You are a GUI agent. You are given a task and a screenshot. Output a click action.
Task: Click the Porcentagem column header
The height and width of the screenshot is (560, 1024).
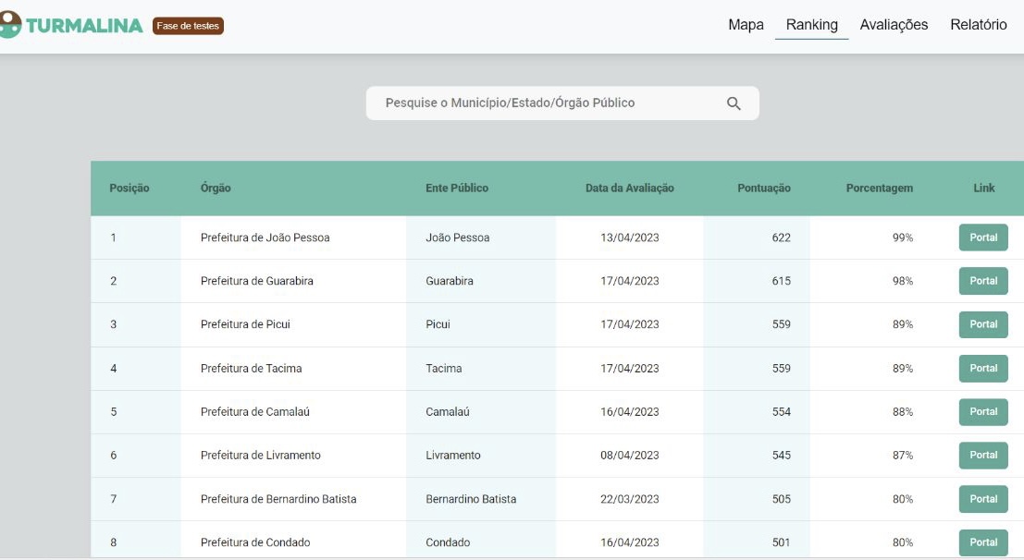pos(880,188)
